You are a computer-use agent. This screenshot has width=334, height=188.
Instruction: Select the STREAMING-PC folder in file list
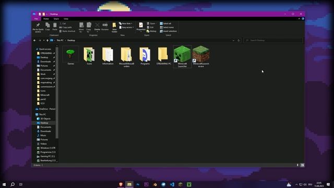[163, 55]
